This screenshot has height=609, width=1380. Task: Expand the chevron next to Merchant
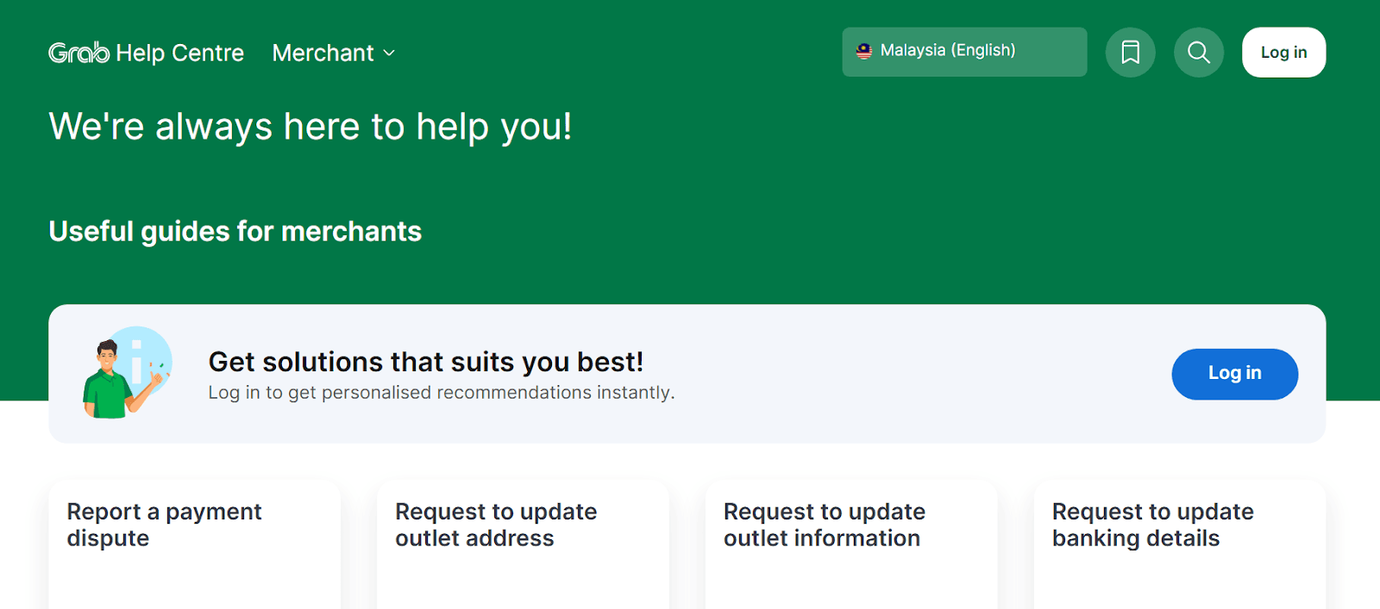point(389,53)
